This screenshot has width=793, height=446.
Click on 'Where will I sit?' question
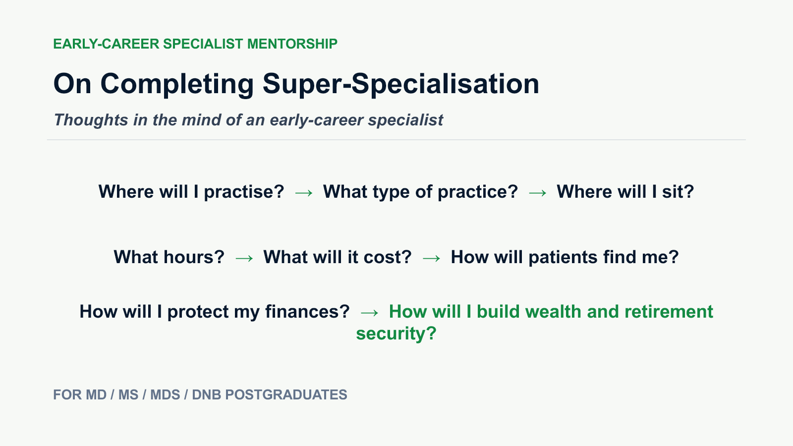tap(625, 192)
